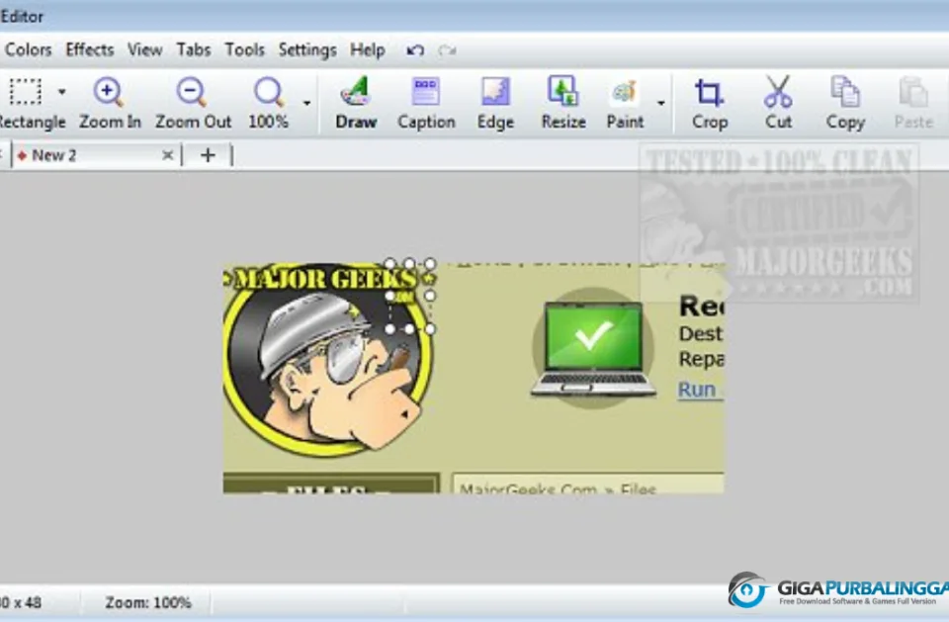Screen dimensions: 949x622
Task: Redo the last undone action
Action: point(447,50)
